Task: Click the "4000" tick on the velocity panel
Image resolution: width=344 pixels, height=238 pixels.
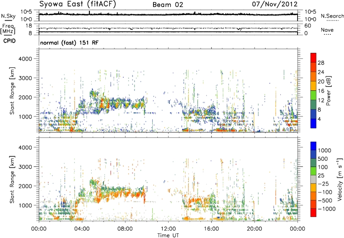Action: click(x=25, y=147)
